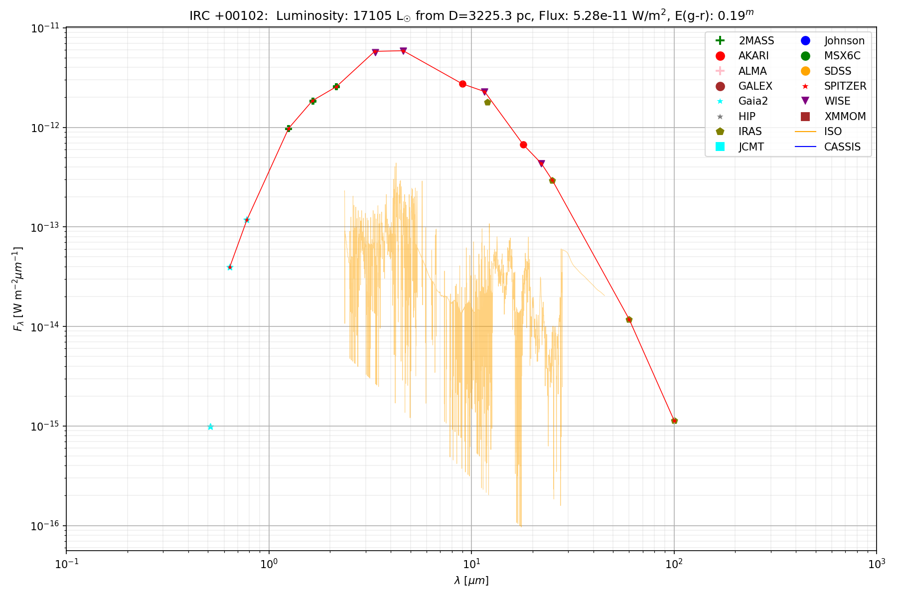Click the JCMT cyan square legend marker
Image resolution: width=897 pixels, height=598 pixels.
coord(720,147)
